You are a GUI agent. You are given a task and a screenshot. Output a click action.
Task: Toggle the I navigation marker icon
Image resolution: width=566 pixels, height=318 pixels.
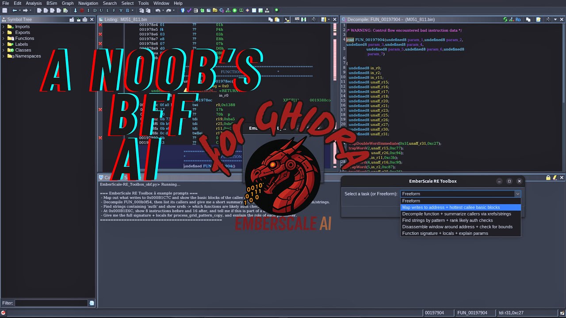88,10
